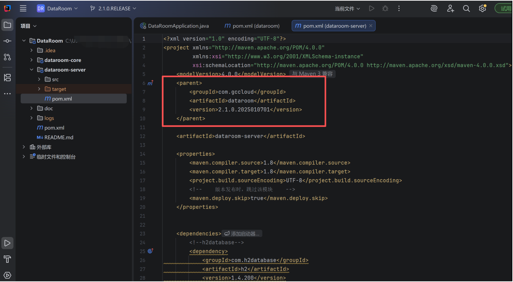The height and width of the screenshot is (282, 513).
Task: Click the project.build.sourceEncoding UTF-8 line
Action: (295, 181)
